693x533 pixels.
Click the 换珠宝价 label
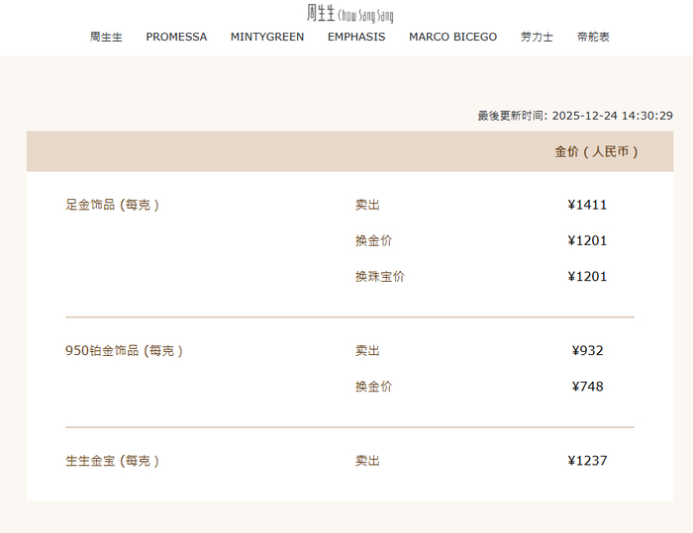pyautogui.click(x=379, y=277)
